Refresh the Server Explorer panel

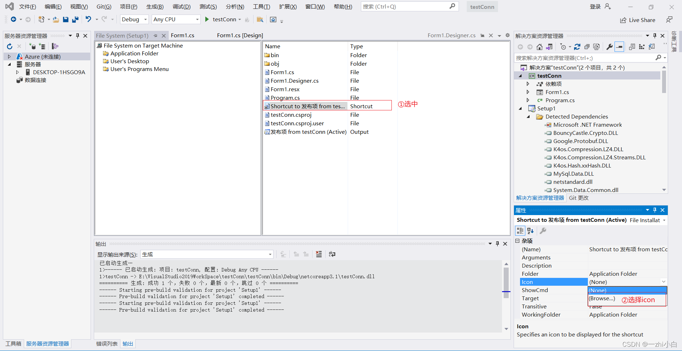click(x=10, y=46)
